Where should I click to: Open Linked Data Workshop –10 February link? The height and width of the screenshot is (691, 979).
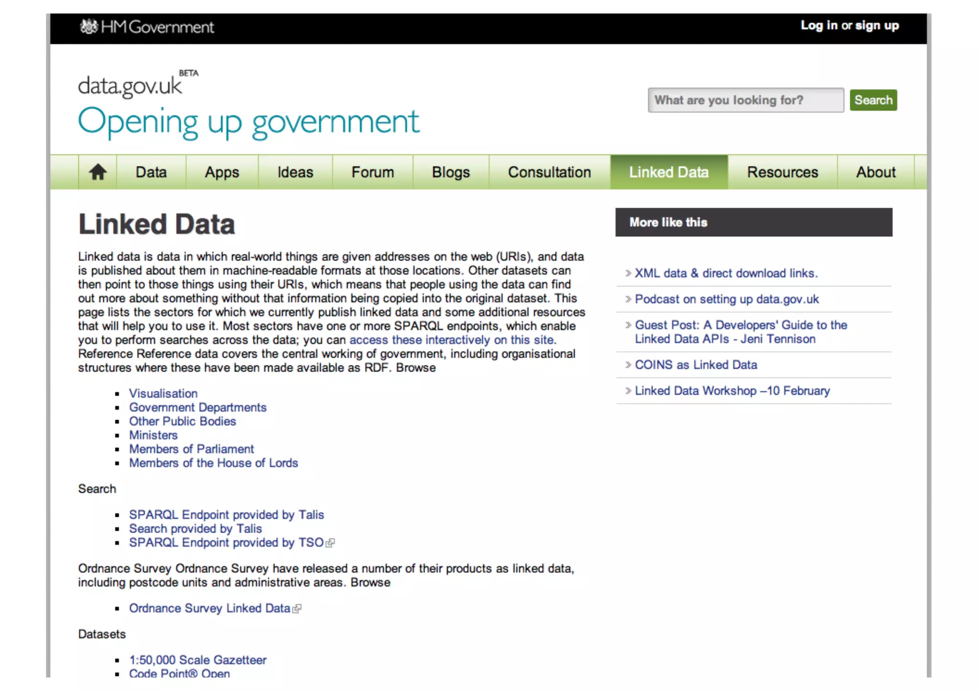pyautogui.click(x=732, y=391)
